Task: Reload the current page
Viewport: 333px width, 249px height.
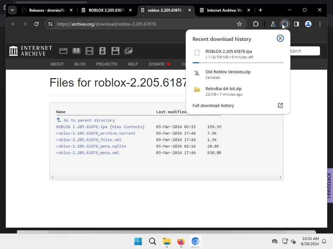Action: point(36,24)
